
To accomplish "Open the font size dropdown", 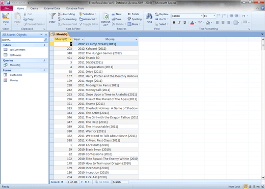I will tap(214, 16).
